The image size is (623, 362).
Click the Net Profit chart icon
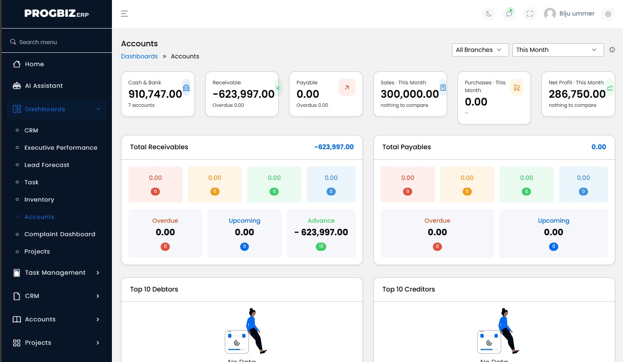tap(610, 87)
